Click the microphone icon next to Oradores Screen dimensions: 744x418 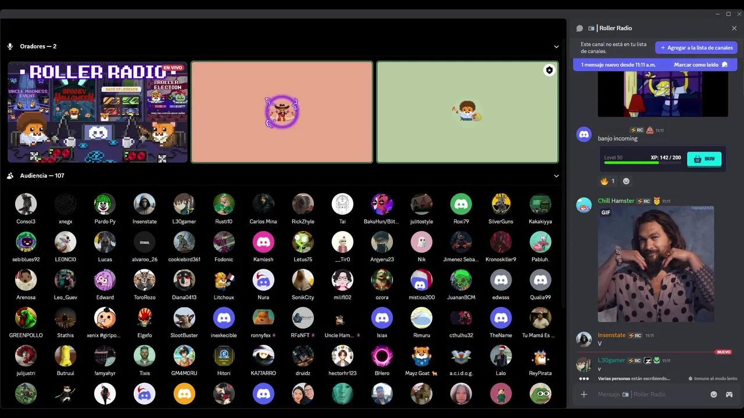pos(10,46)
